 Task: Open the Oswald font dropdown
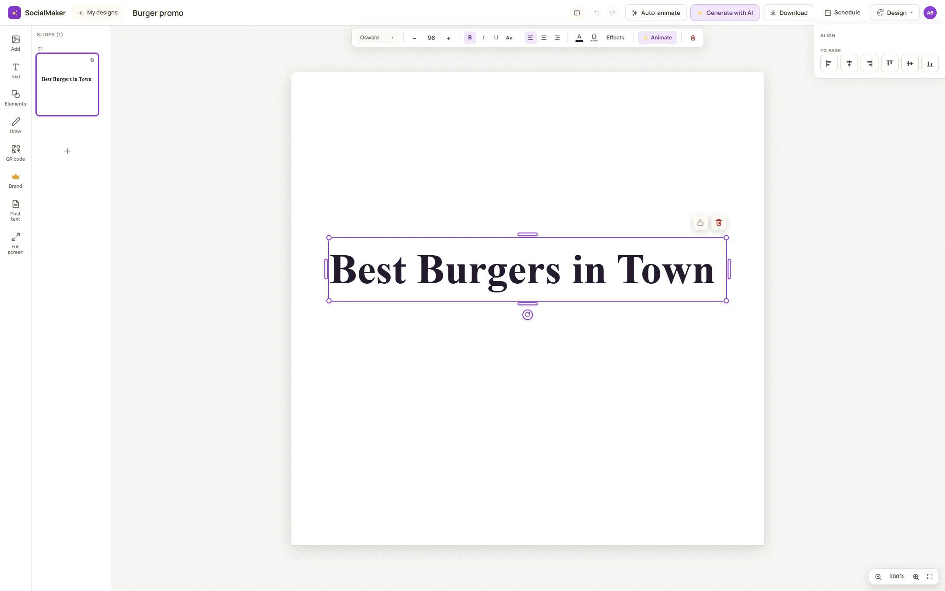tap(377, 38)
